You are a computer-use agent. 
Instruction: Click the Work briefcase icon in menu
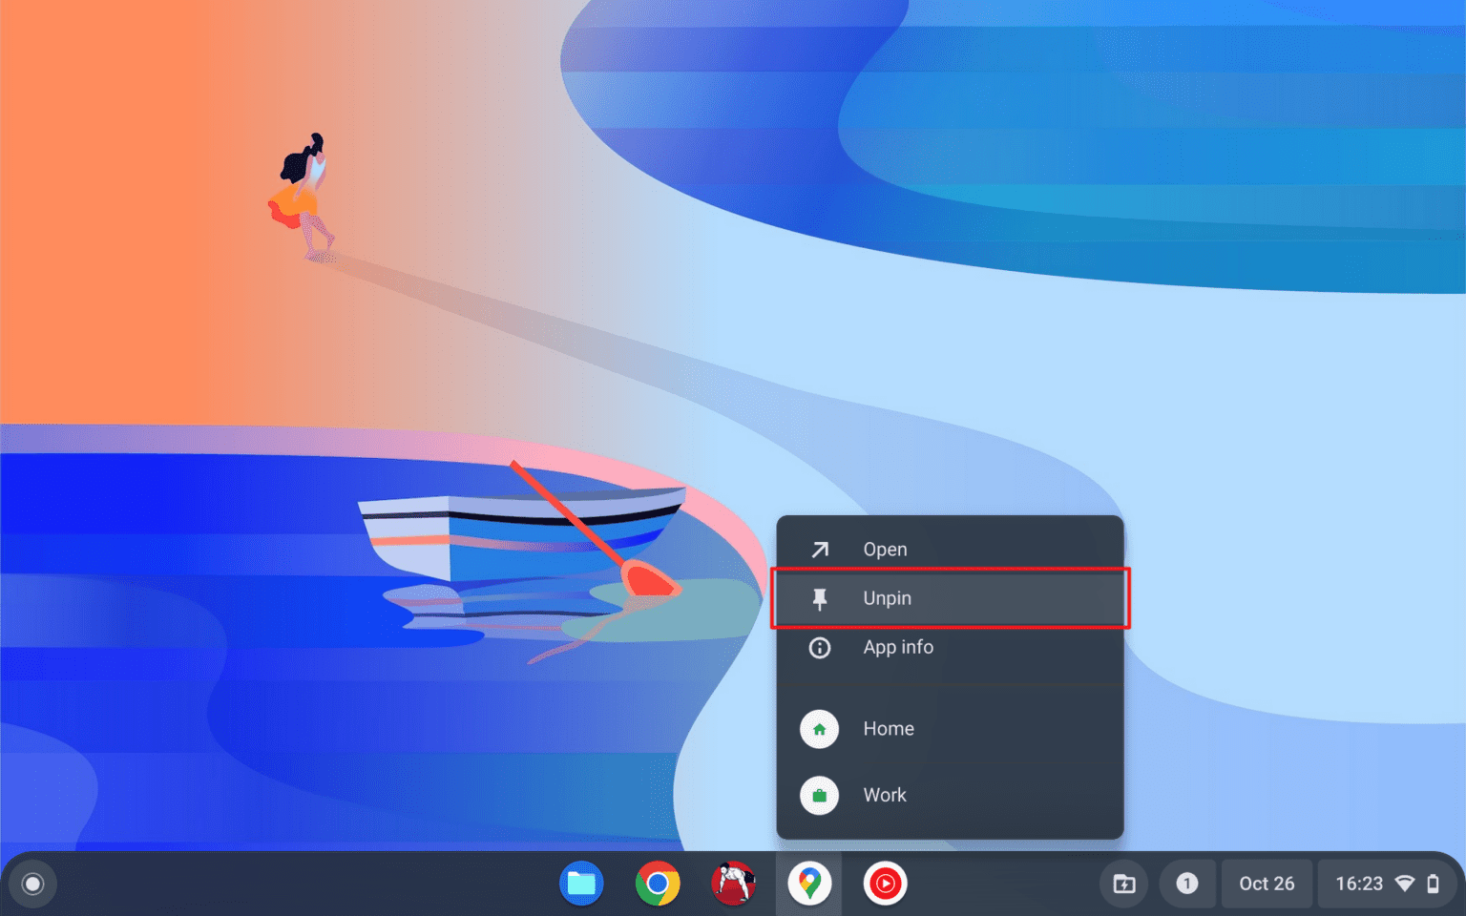click(x=819, y=795)
